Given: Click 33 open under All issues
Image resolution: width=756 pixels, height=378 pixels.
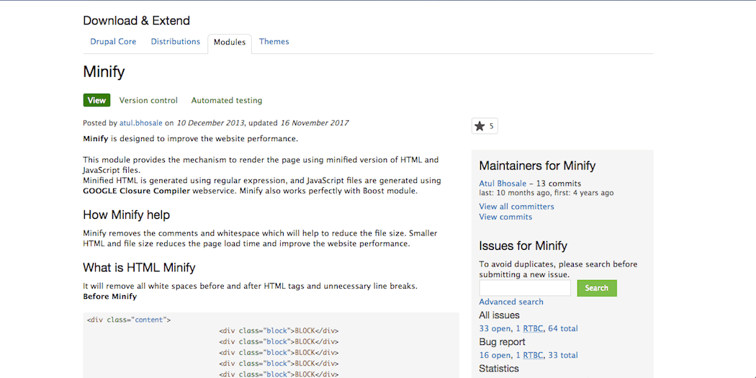Looking at the screenshot, I should [x=495, y=328].
